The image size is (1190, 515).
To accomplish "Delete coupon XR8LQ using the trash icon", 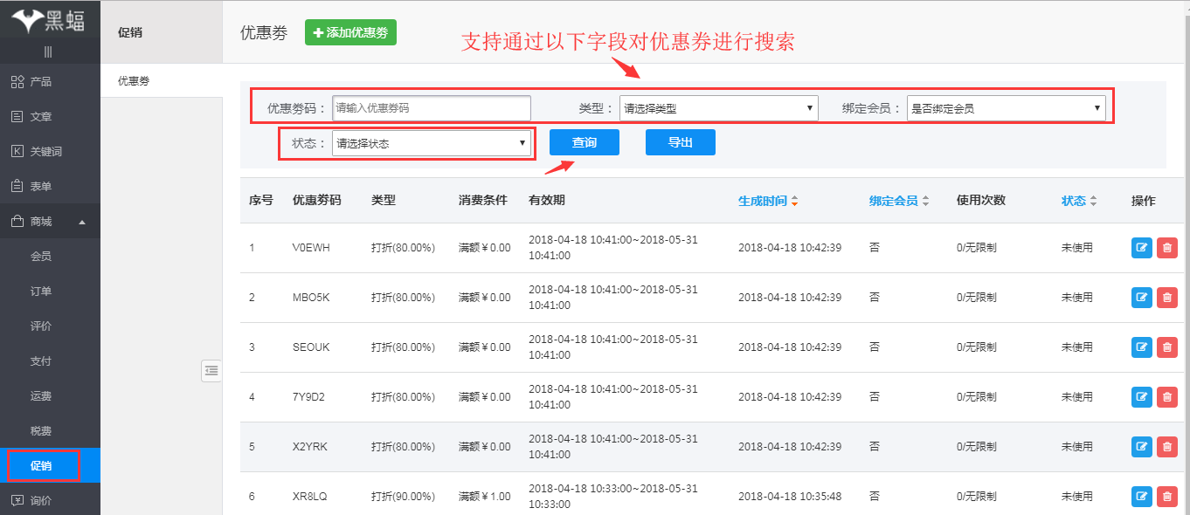I will [1167, 496].
